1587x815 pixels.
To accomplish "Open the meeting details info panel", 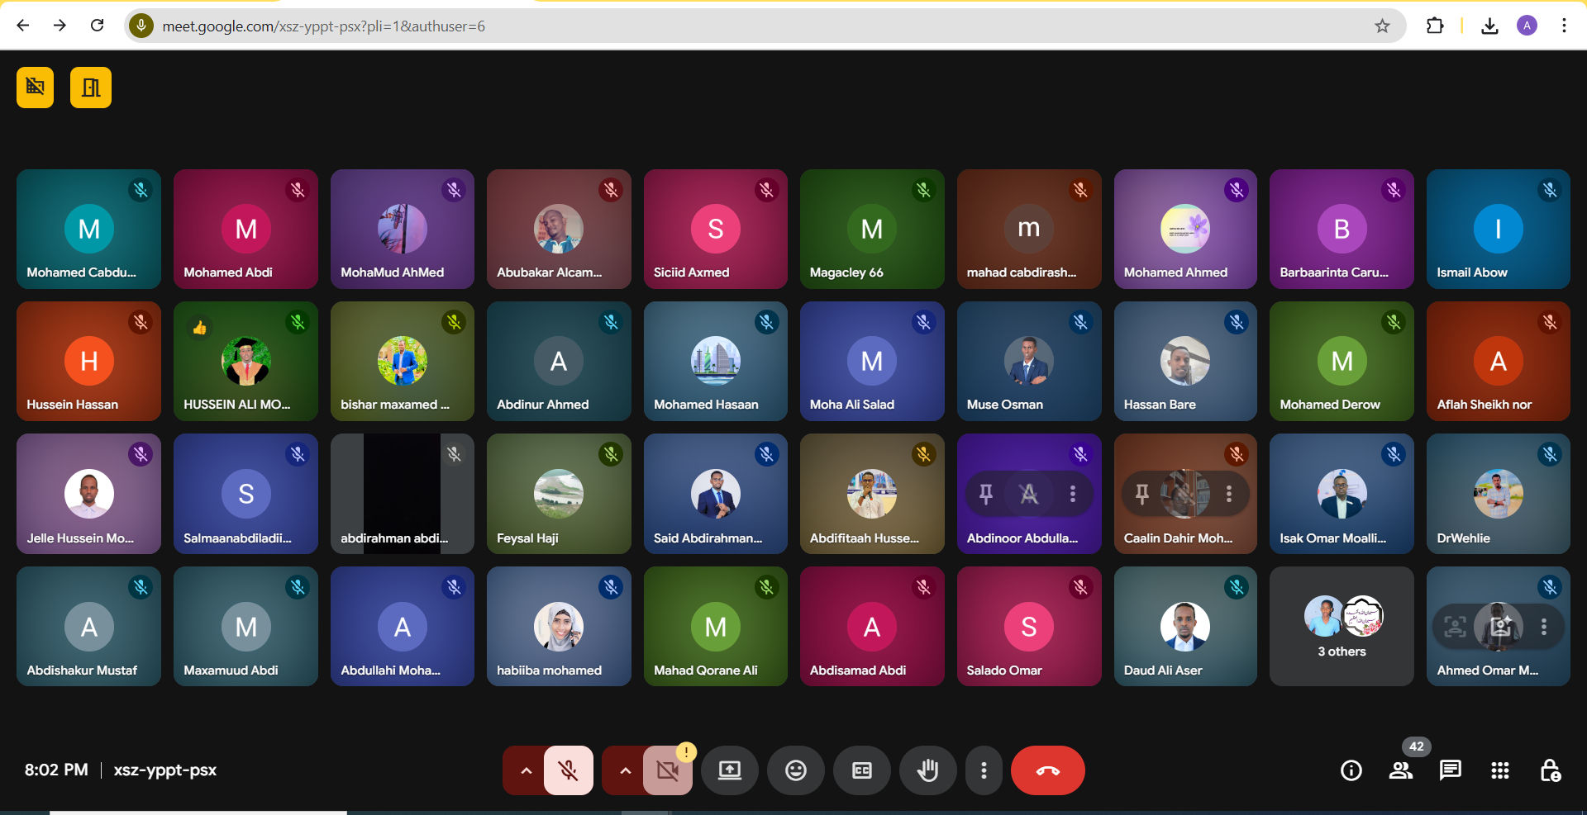I will 1351,770.
